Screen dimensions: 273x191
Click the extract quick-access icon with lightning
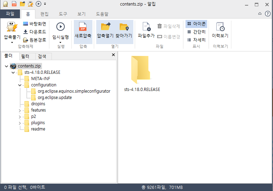click(x=30, y=4)
